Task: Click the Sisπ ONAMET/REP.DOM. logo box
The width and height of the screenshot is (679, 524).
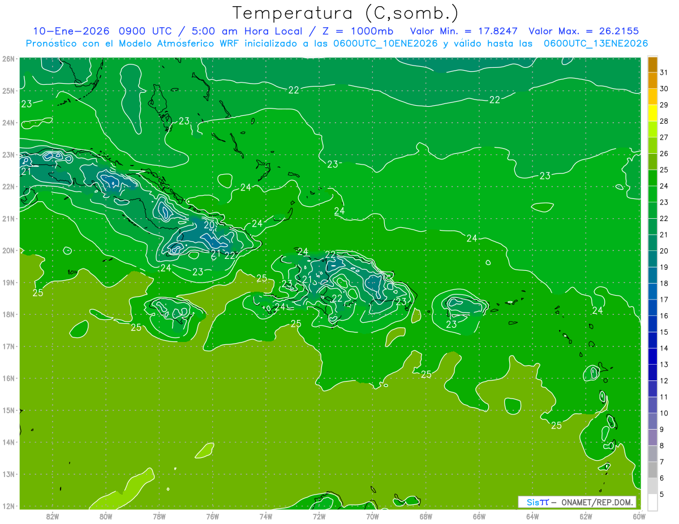Action: pos(577,502)
